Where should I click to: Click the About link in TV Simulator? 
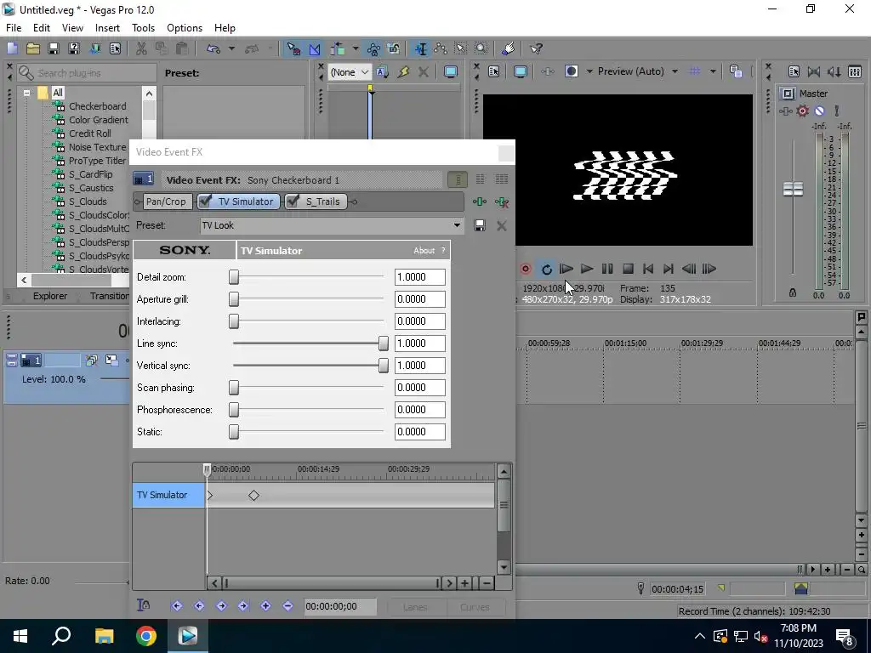pyautogui.click(x=424, y=251)
